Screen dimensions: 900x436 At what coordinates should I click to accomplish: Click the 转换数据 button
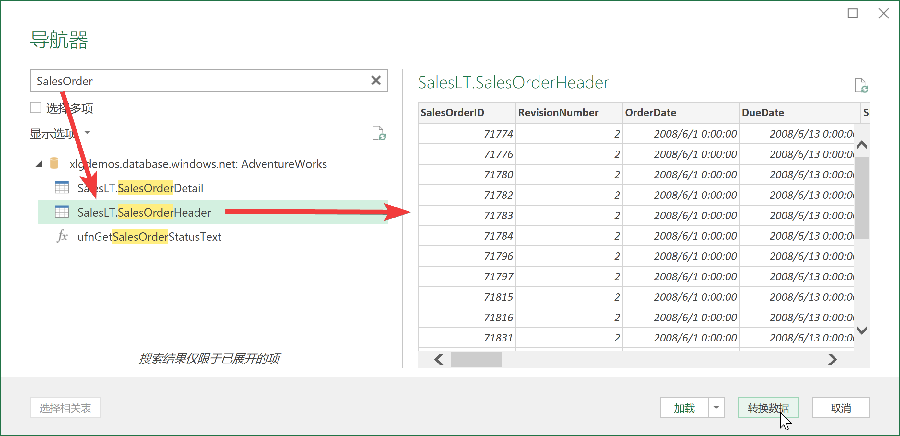(x=768, y=408)
